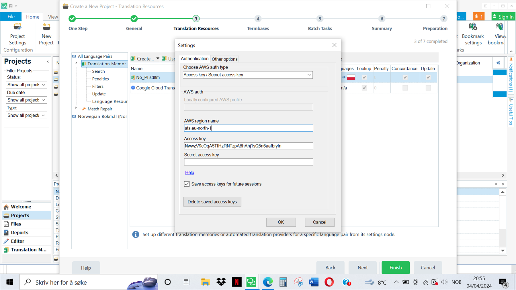
Task: Open Task View on the taskbar
Action: (x=187, y=282)
